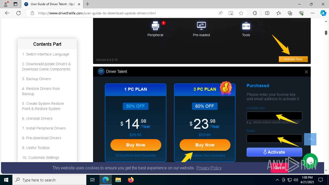Click the Tools toolbox icon
Viewport: 329px width, 185px height.
(x=246, y=26)
